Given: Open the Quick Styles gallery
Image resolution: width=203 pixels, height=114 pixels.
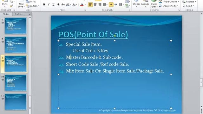Looking at the screenshot, I should (x=154, y=4).
